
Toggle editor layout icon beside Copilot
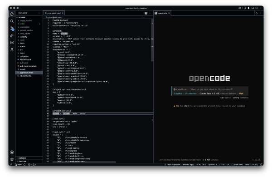pyautogui.click(x=245, y=8)
